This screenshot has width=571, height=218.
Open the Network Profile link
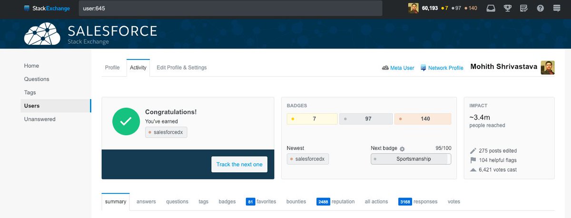click(x=446, y=68)
